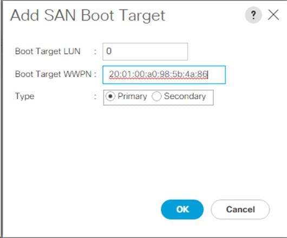Viewport: 287px width, 238px height.
Task: Click the Boot Target LUN label
Action: coord(48,52)
